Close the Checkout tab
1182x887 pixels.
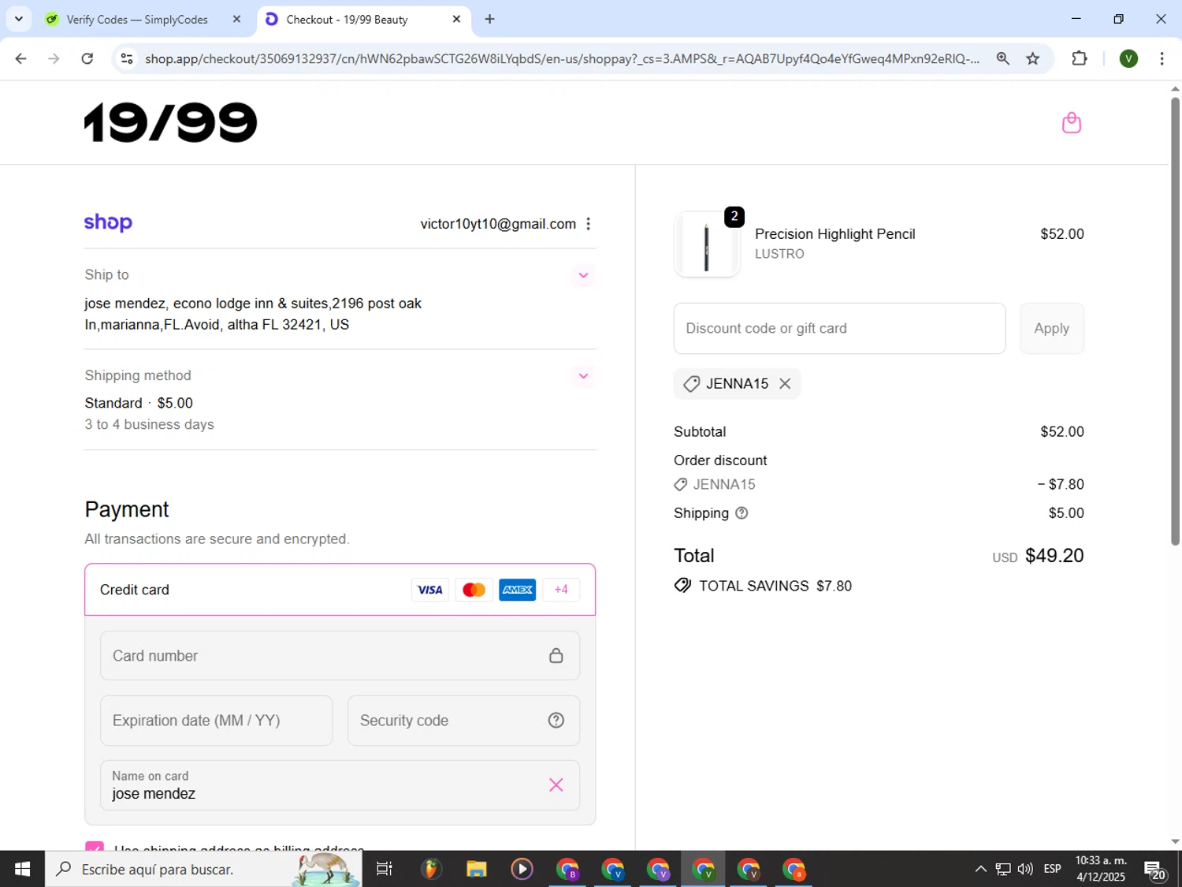pyautogui.click(x=456, y=20)
